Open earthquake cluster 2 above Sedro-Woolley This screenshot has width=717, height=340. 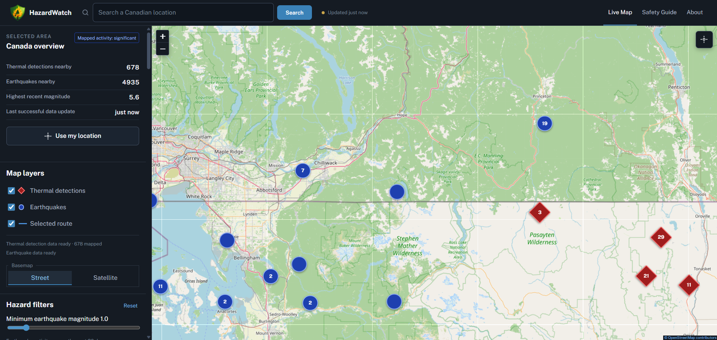310,303
